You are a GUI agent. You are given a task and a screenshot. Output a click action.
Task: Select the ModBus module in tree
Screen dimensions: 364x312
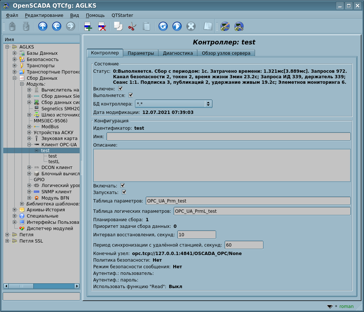[50, 127]
